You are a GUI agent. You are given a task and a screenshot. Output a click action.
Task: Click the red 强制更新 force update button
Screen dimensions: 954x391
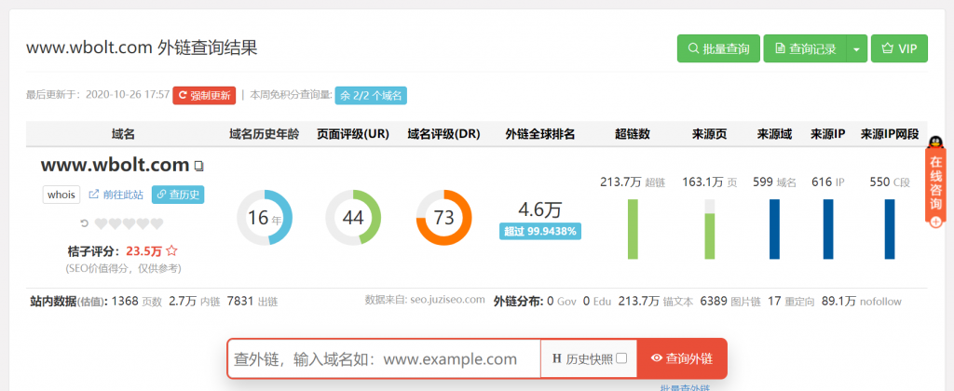204,96
